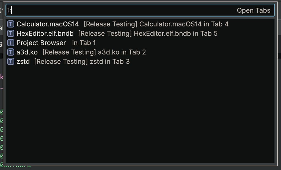Image resolution: width=281 pixels, height=170 pixels.
Task: Open the a3d.ko entry in Tab 2
Action: tap(27, 52)
